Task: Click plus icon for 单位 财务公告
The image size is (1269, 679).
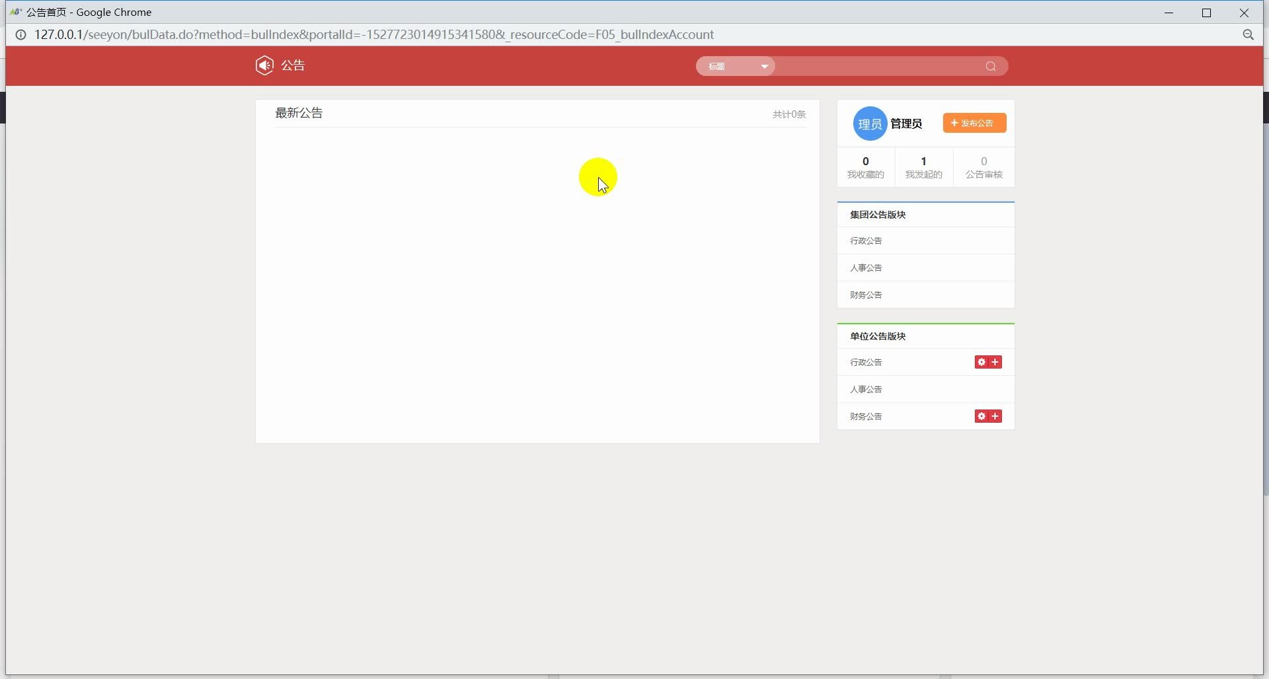Action: point(995,416)
